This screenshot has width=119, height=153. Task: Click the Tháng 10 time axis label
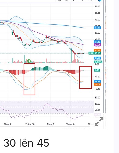(70, 124)
